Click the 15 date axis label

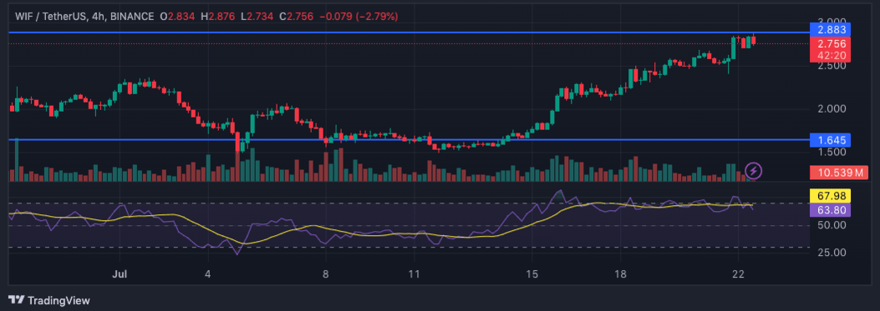pos(532,274)
